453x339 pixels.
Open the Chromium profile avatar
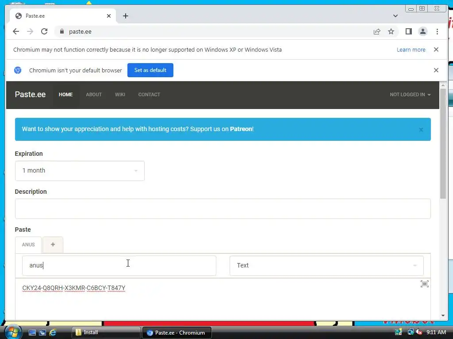422,31
